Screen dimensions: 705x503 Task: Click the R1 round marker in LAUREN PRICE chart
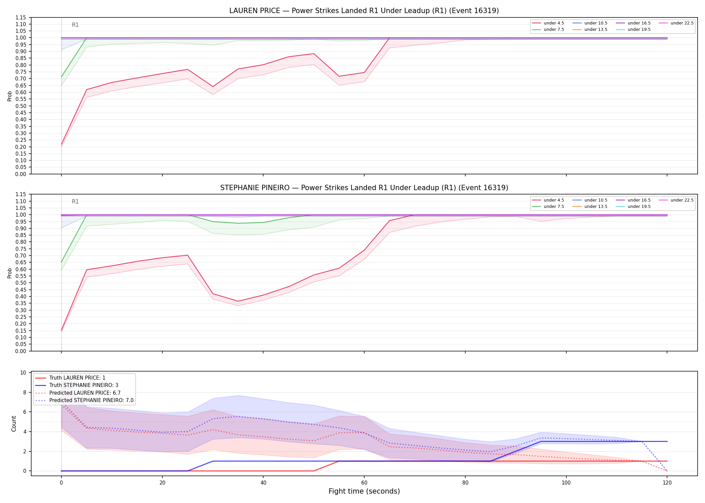click(75, 25)
